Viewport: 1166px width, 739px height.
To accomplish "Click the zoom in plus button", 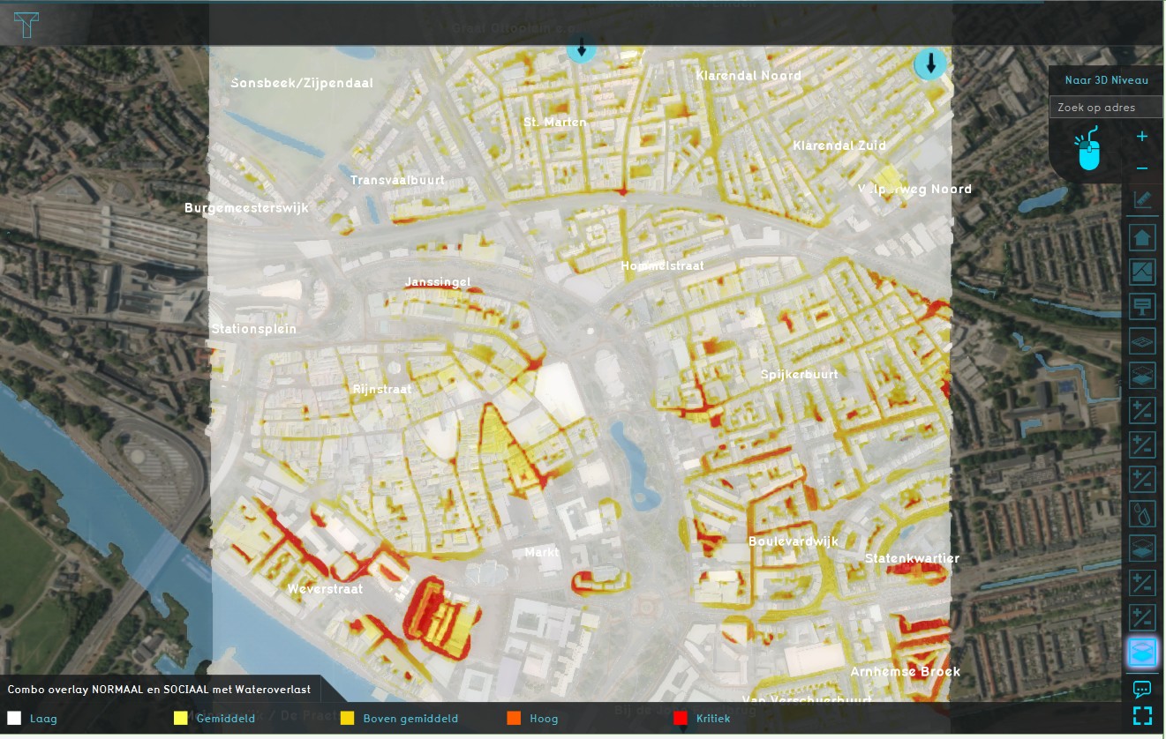I will coord(1141,137).
